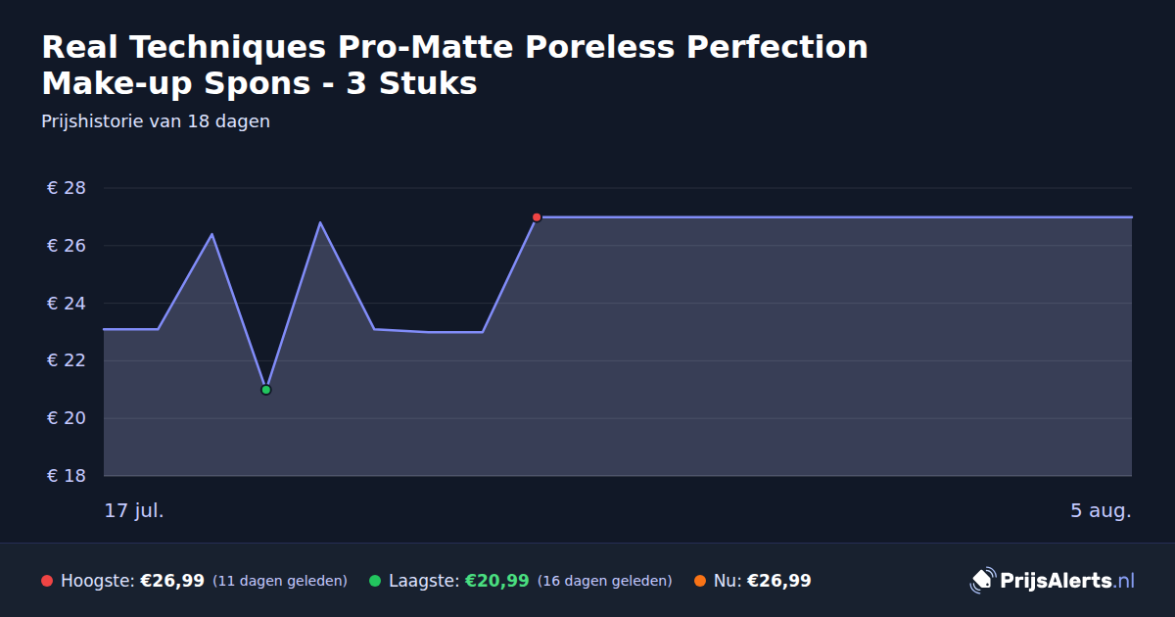Click the '5 aug.' end date label
The image size is (1175, 617).
tap(1101, 510)
